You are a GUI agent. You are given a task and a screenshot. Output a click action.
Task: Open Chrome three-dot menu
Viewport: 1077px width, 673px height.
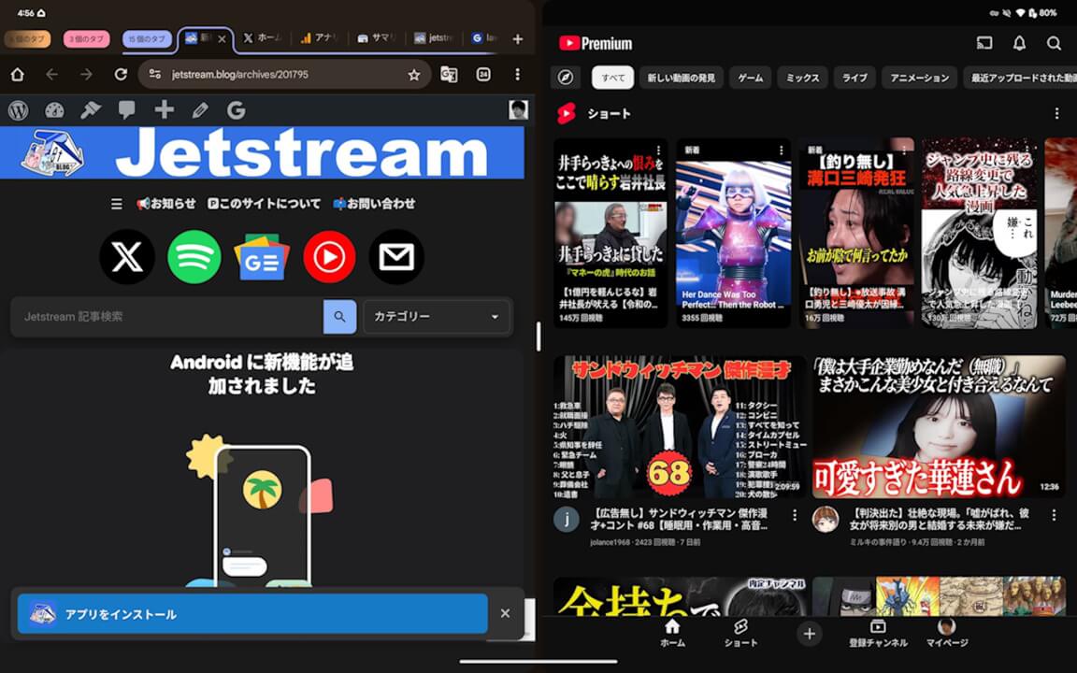coord(517,74)
